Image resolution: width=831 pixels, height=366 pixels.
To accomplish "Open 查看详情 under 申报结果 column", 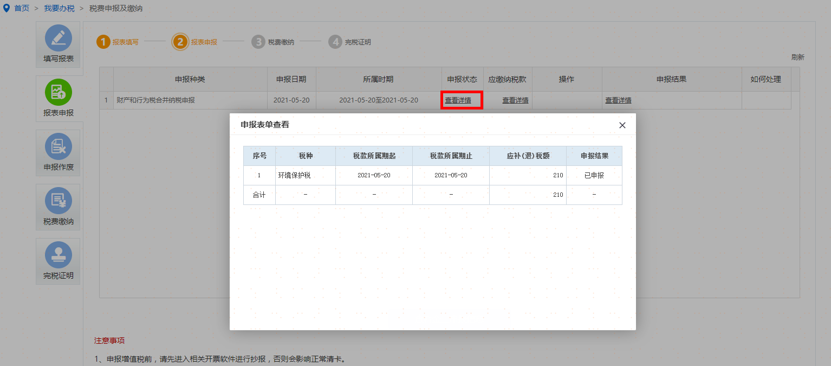I will tap(618, 100).
